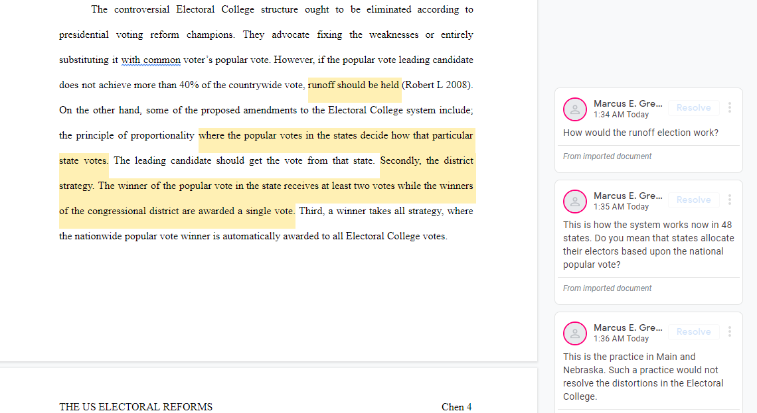Open more options on the 1:34 AM comment
This screenshot has height=413, width=757.
point(730,107)
